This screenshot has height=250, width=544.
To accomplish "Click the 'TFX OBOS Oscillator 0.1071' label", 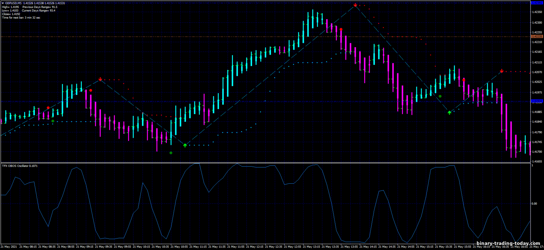I will (x=20, y=166).
